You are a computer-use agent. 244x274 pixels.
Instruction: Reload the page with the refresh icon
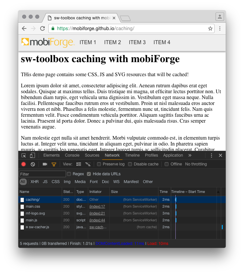(x=42, y=28)
